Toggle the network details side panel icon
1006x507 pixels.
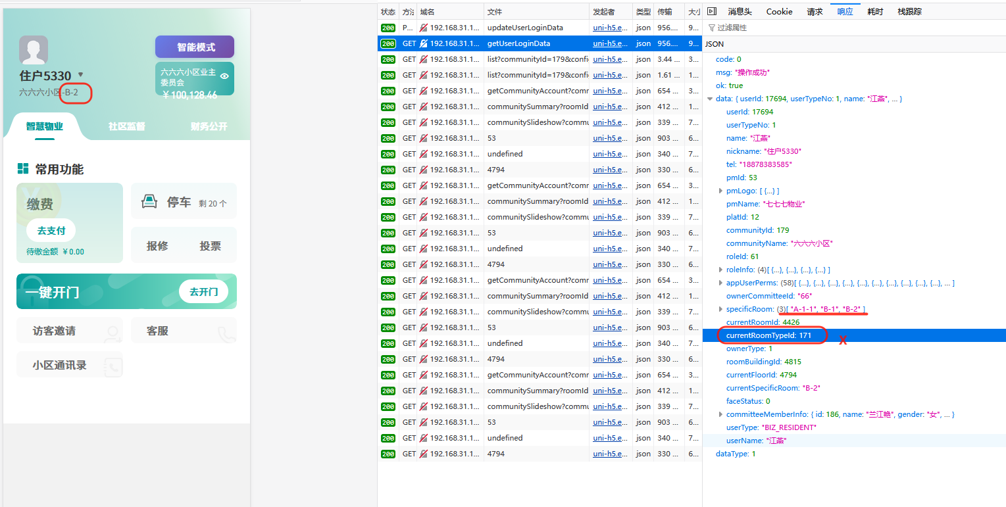tap(711, 11)
